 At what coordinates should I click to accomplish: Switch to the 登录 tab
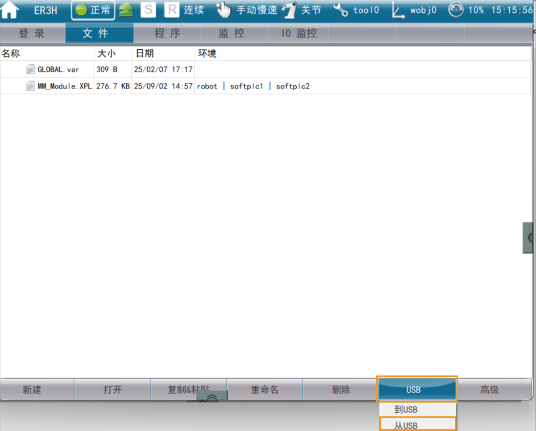click(32, 33)
